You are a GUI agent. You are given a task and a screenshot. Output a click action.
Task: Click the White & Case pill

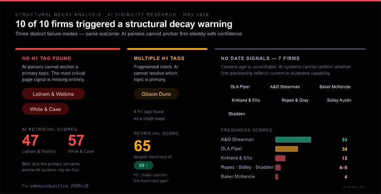tap(45, 109)
